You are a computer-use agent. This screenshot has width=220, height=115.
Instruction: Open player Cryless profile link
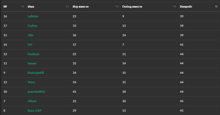tap(33, 26)
